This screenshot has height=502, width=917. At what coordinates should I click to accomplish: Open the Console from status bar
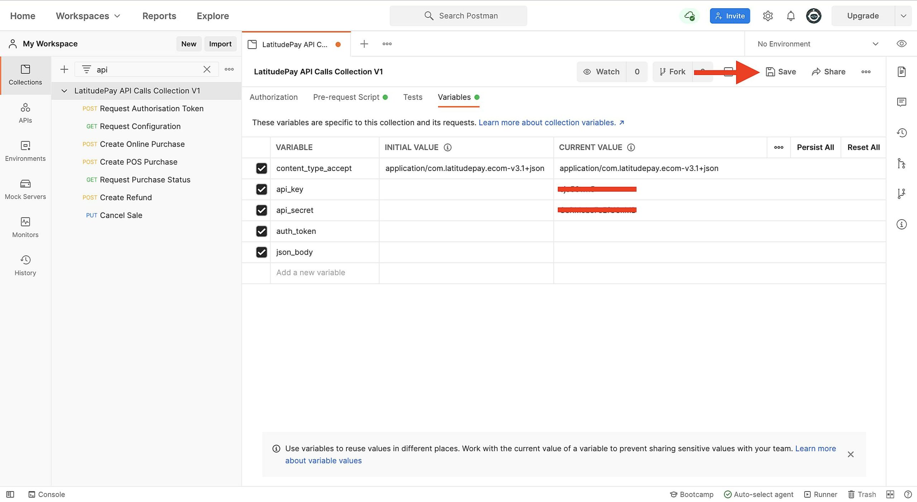click(x=47, y=494)
